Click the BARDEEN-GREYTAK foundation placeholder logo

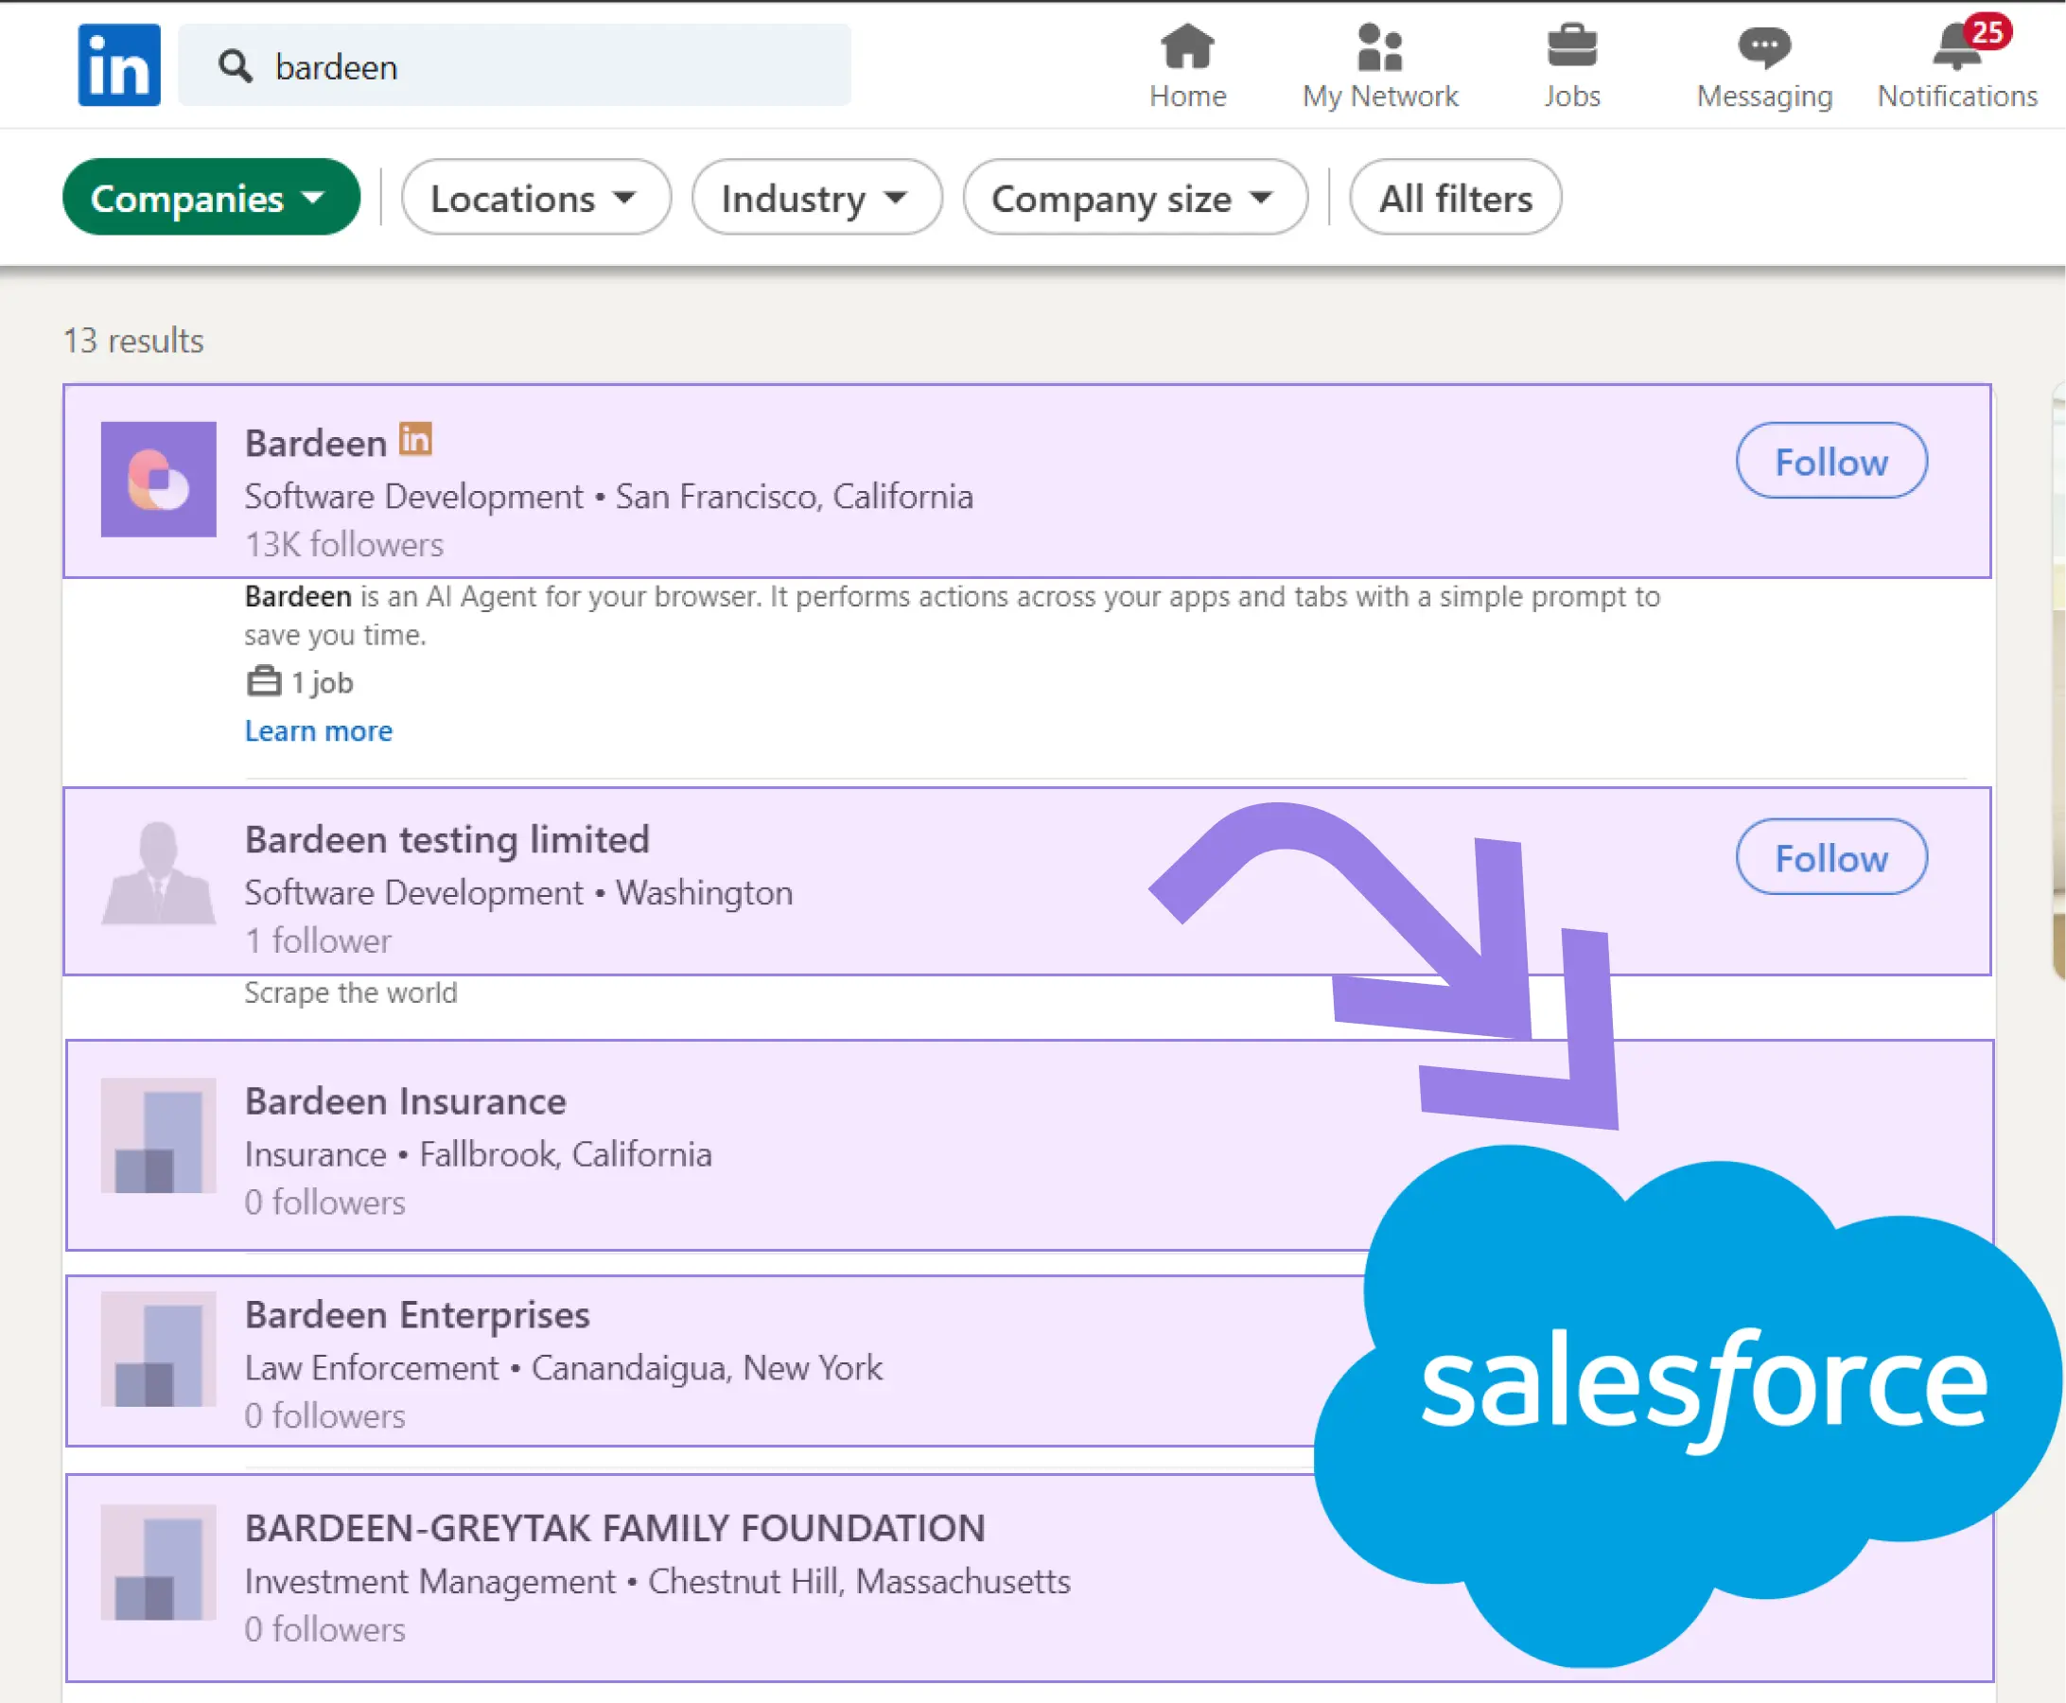tap(158, 1562)
